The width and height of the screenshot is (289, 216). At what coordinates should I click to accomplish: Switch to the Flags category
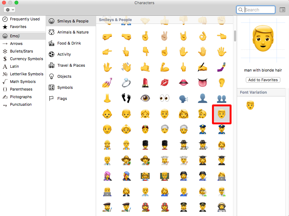(71, 98)
